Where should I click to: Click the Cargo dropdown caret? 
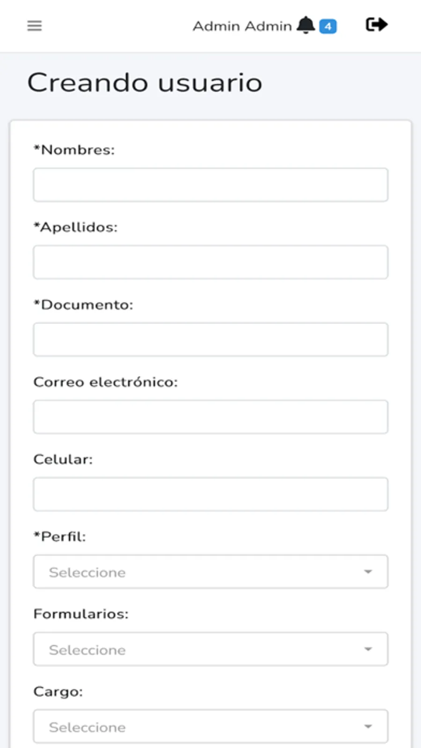(368, 726)
